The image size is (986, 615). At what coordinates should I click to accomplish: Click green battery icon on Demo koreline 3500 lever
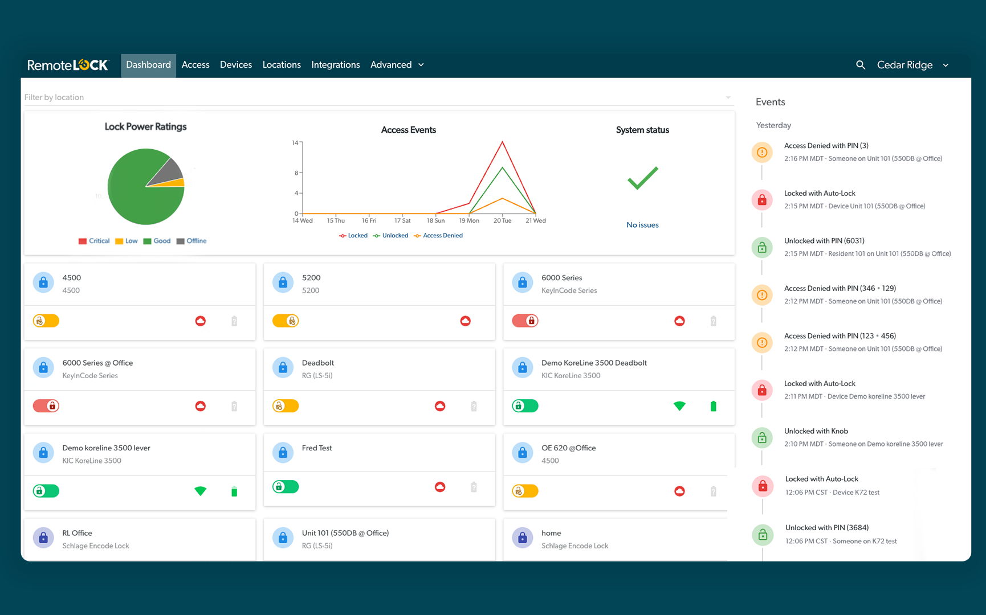coord(234,491)
